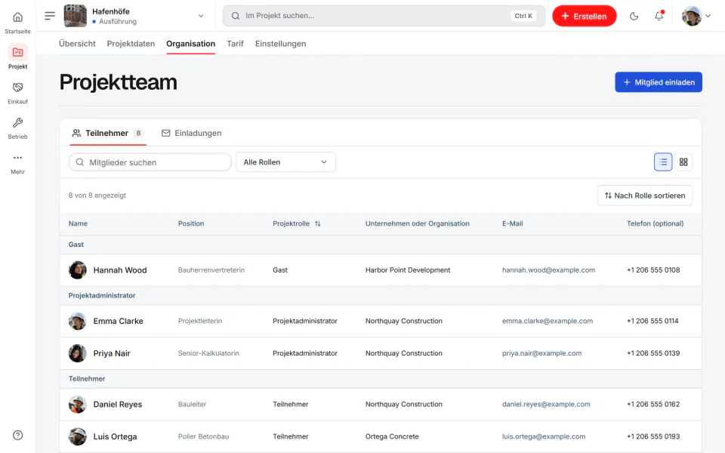The image size is (725, 453).
Task: Switch to dark mode moon icon
Action: pyautogui.click(x=634, y=16)
